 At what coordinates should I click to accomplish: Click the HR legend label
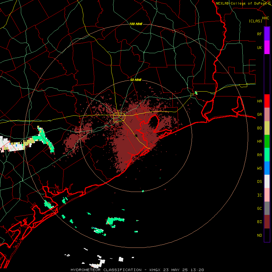click(x=259, y=141)
